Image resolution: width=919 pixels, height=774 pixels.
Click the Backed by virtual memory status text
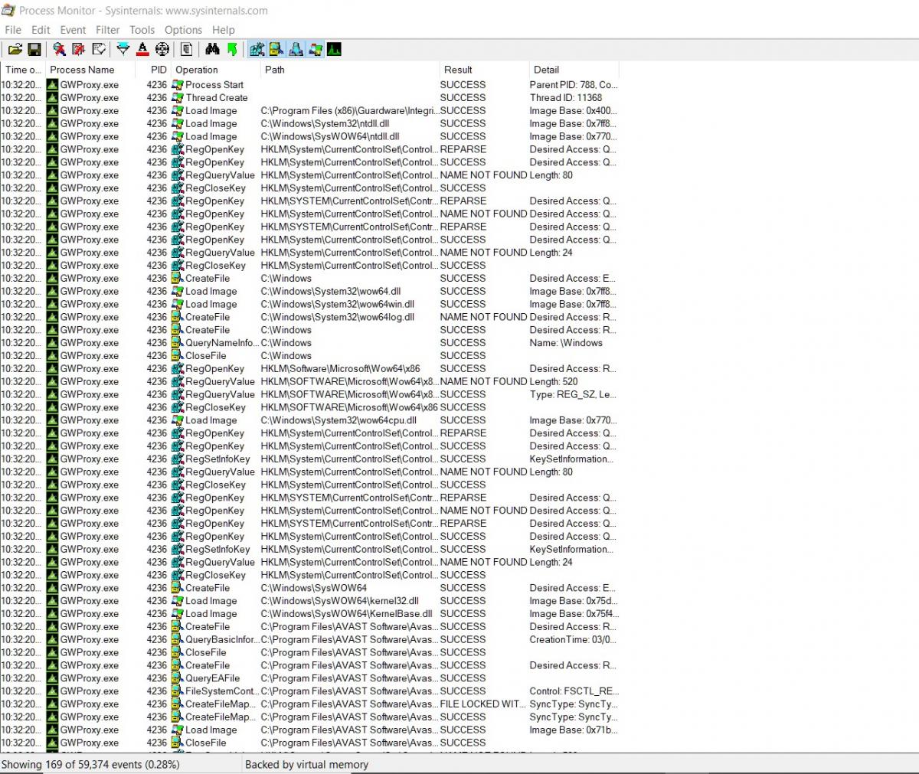point(306,764)
